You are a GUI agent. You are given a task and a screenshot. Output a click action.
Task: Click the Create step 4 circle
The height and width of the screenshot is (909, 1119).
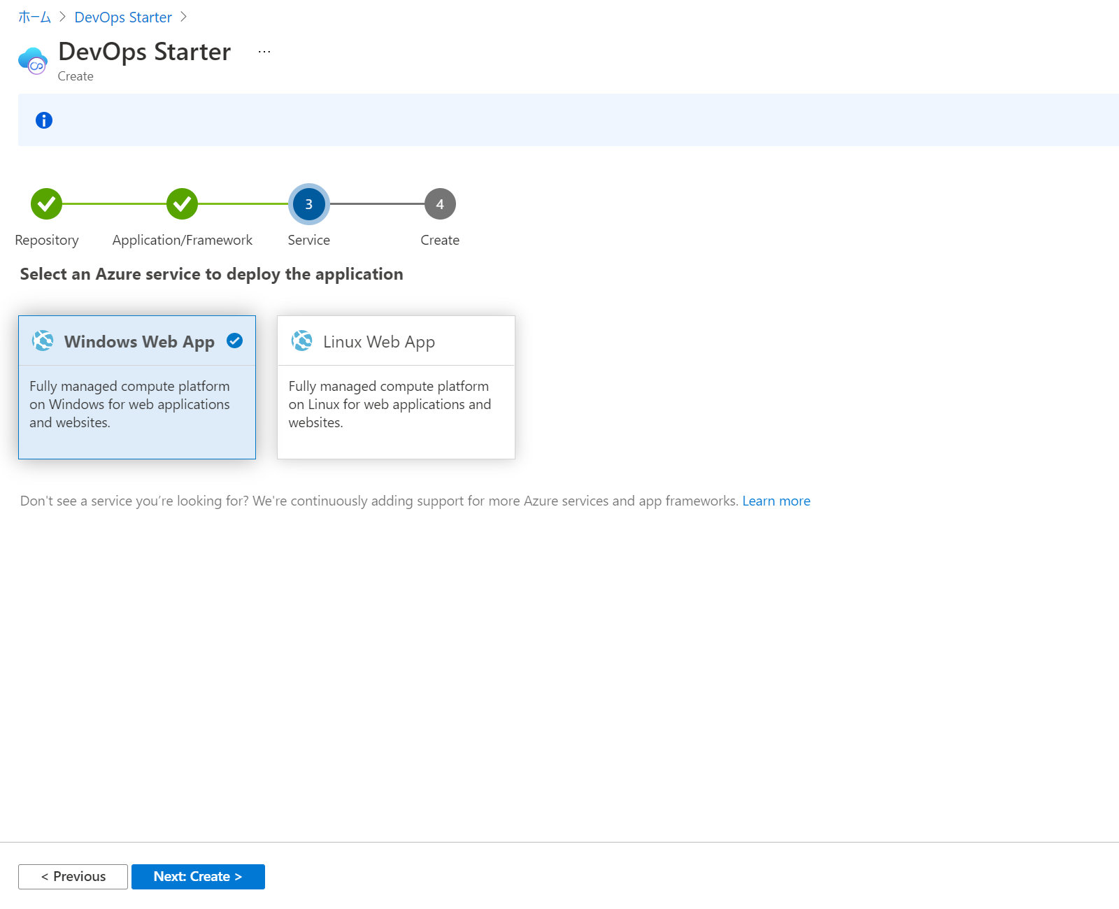[x=440, y=203]
